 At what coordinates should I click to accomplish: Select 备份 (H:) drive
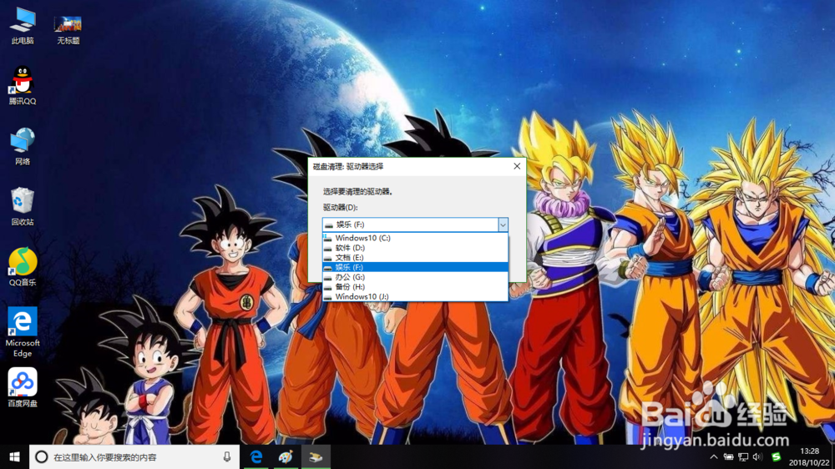(415, 286)
